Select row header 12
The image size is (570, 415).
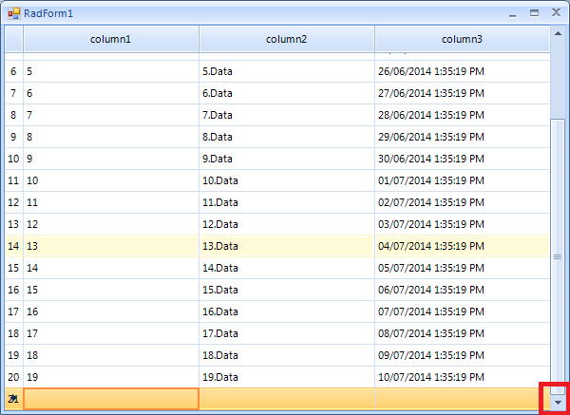(x=14, y=202)
